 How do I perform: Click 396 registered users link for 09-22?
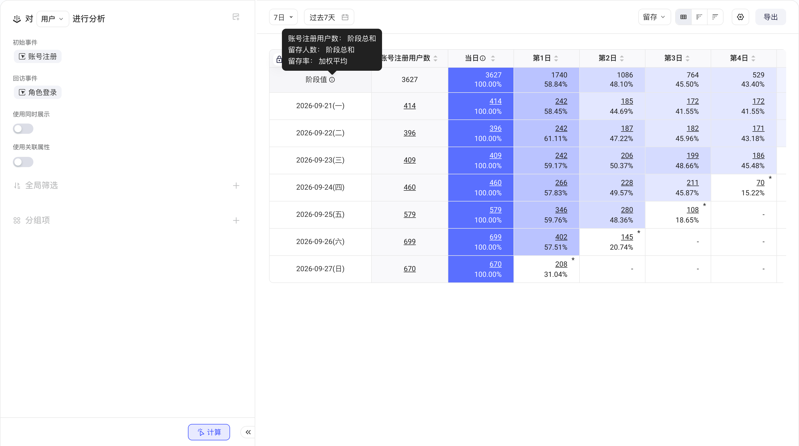tap(410, 133)
